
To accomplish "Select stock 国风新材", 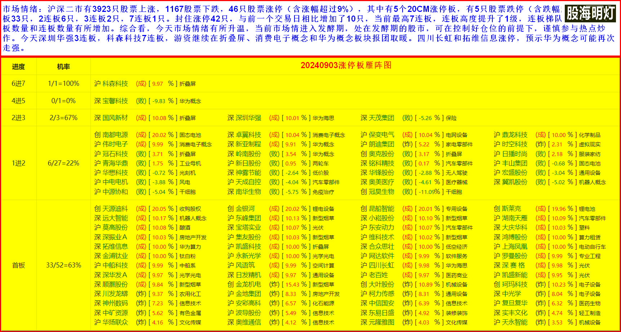I will pyautogui.click(x=115, y=118).
